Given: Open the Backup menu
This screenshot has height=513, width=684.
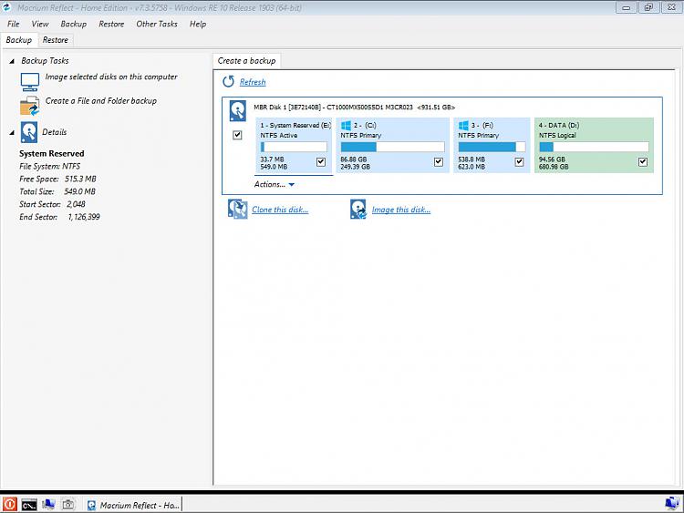Looking at the screenshot, I should [73, 24].
